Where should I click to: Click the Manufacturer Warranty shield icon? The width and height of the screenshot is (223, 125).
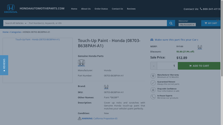tap(153, 76)
